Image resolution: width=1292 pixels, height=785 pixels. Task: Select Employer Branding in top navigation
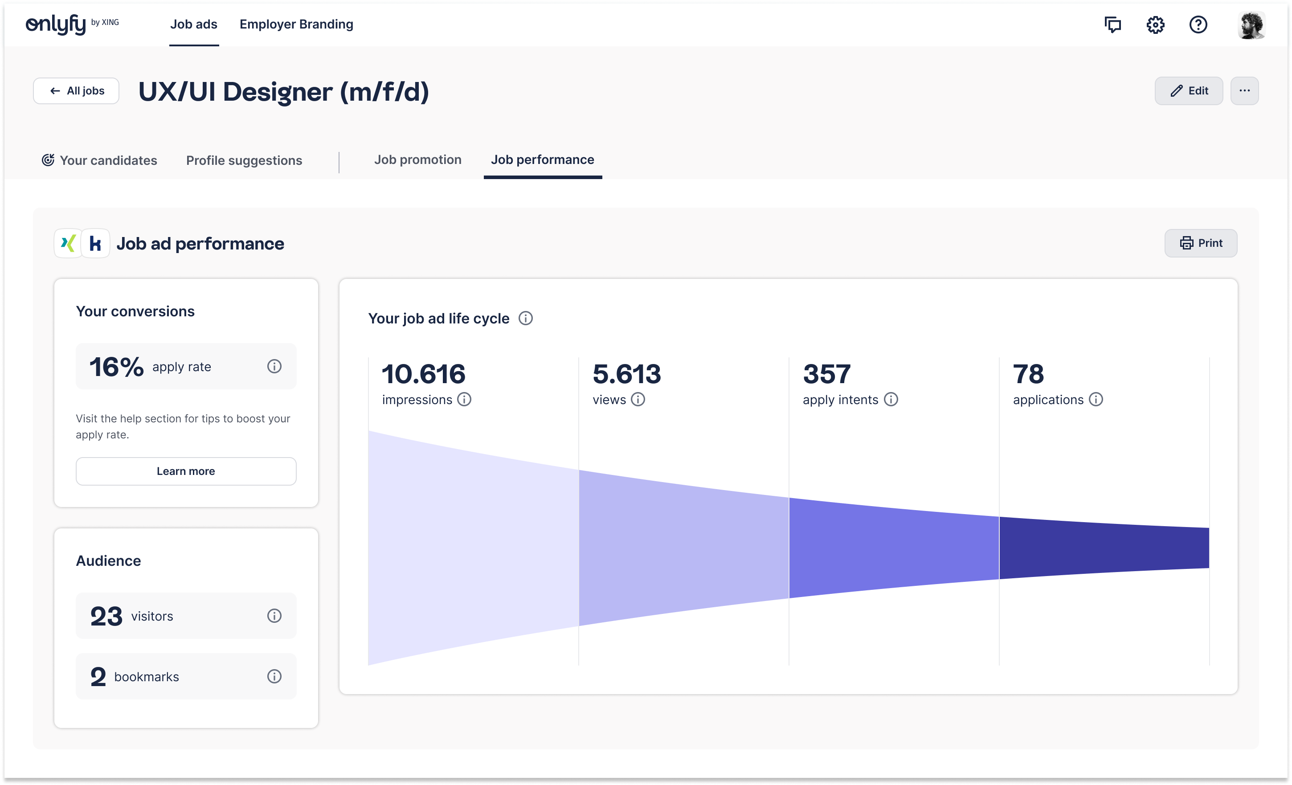(x=296, y=24)
